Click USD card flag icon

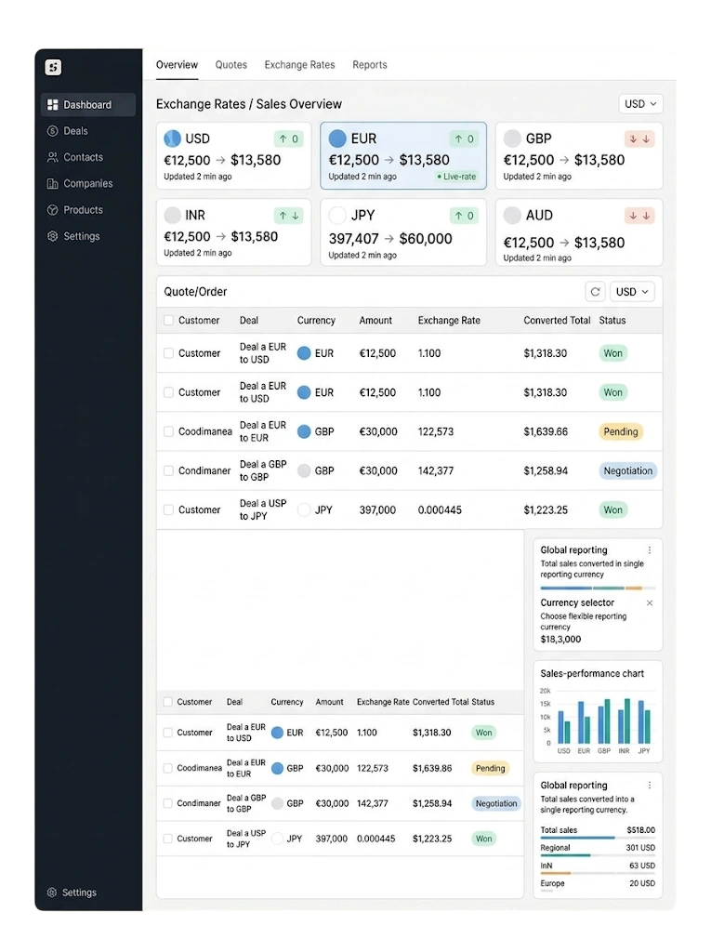click(173, 139)
